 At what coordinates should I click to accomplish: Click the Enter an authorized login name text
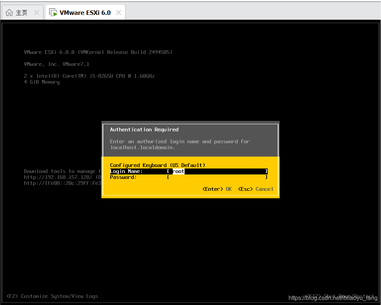point(180,141)
